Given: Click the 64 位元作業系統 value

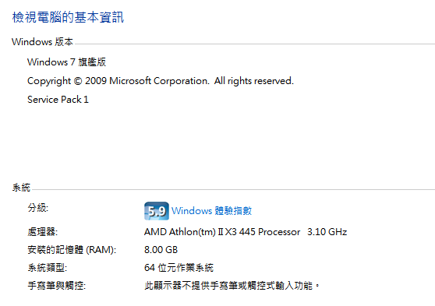Looking at the screenshot, I should pyautogui.click(x=179, y=268).
